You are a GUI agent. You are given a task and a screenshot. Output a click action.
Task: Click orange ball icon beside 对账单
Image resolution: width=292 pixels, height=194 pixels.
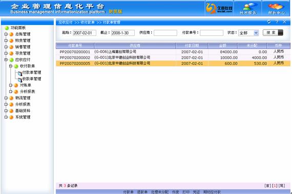16,85
